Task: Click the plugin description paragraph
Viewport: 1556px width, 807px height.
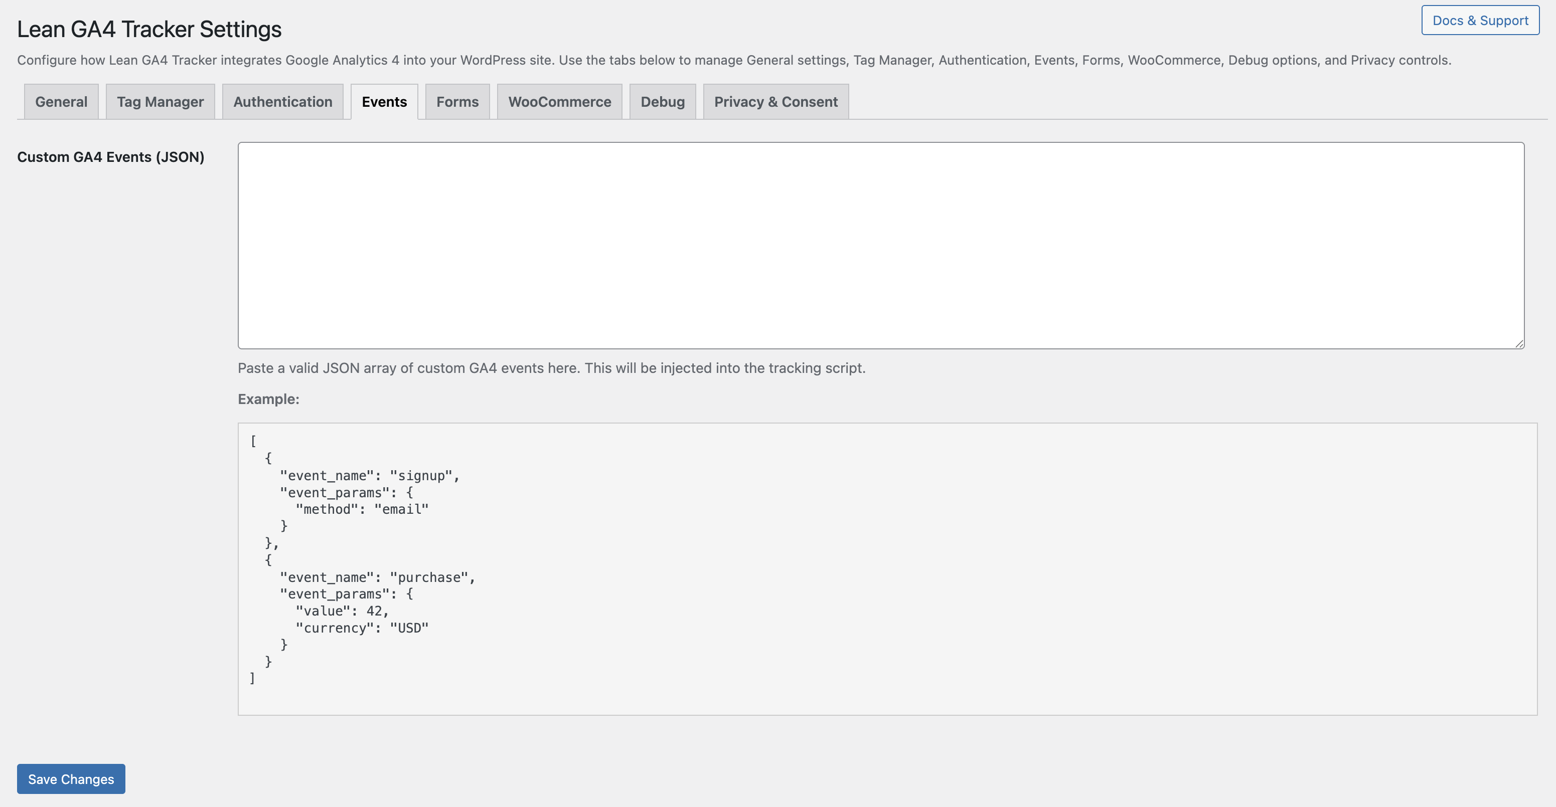Action: 733,60
